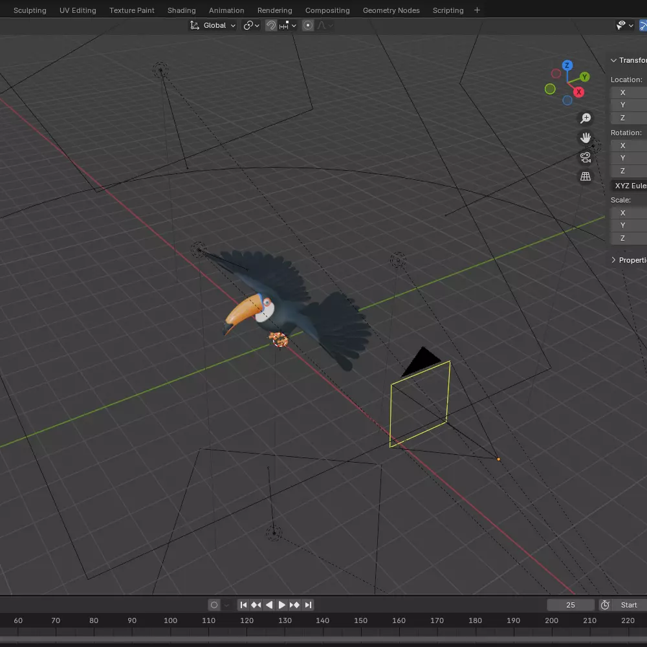Select the yellow-outlined camera object

tap(419, 404)
